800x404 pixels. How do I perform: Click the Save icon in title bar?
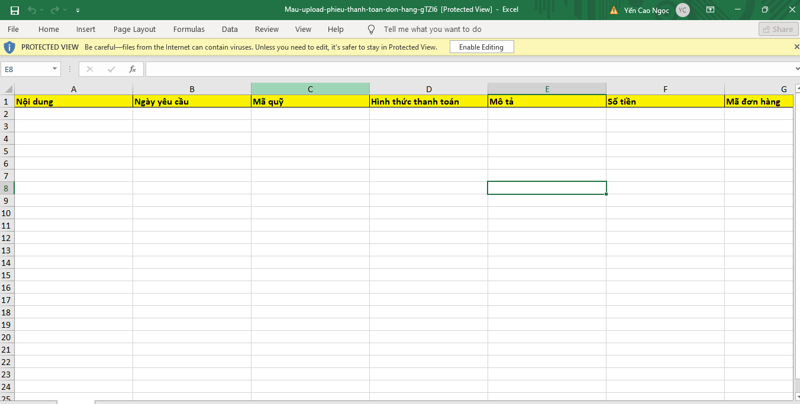15,10
